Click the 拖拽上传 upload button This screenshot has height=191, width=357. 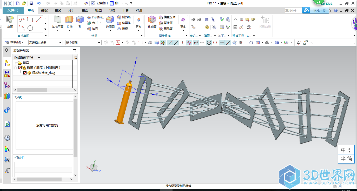pyautogui.click(x=320, y=11)
